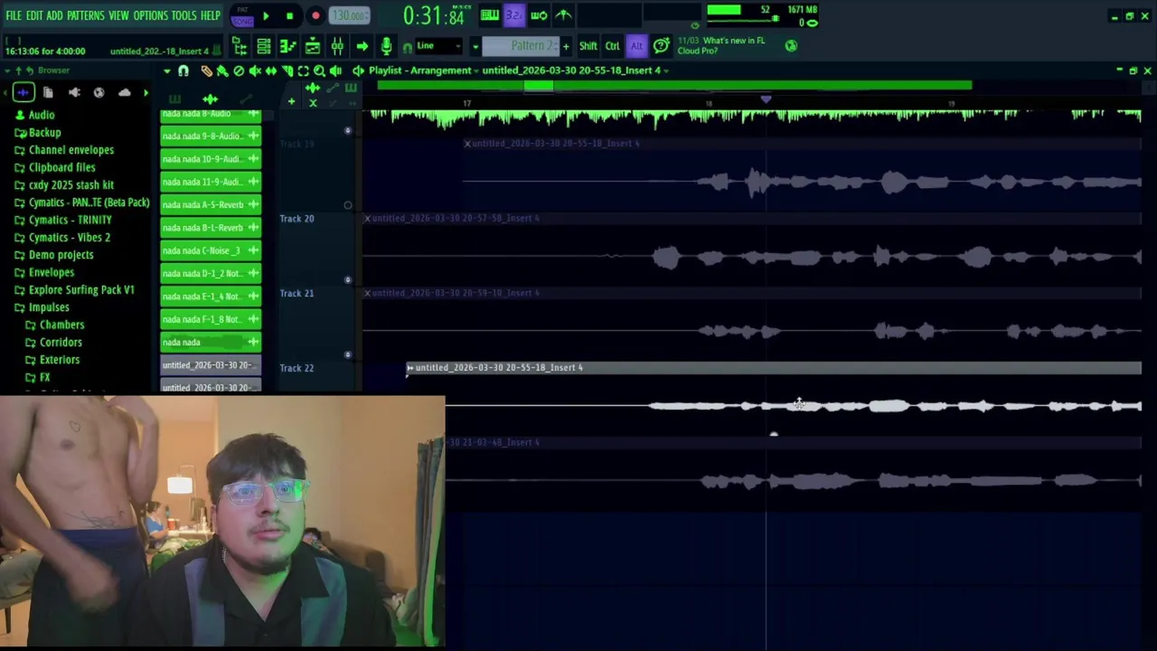Stop playback with the Stop button
This screenshot has width=1157, height=651.
coord(289,15)
